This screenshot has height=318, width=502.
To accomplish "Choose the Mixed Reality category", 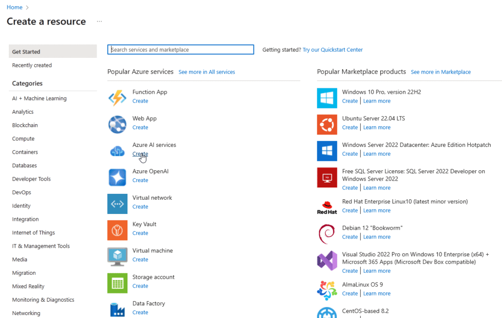I will point(28,287).
